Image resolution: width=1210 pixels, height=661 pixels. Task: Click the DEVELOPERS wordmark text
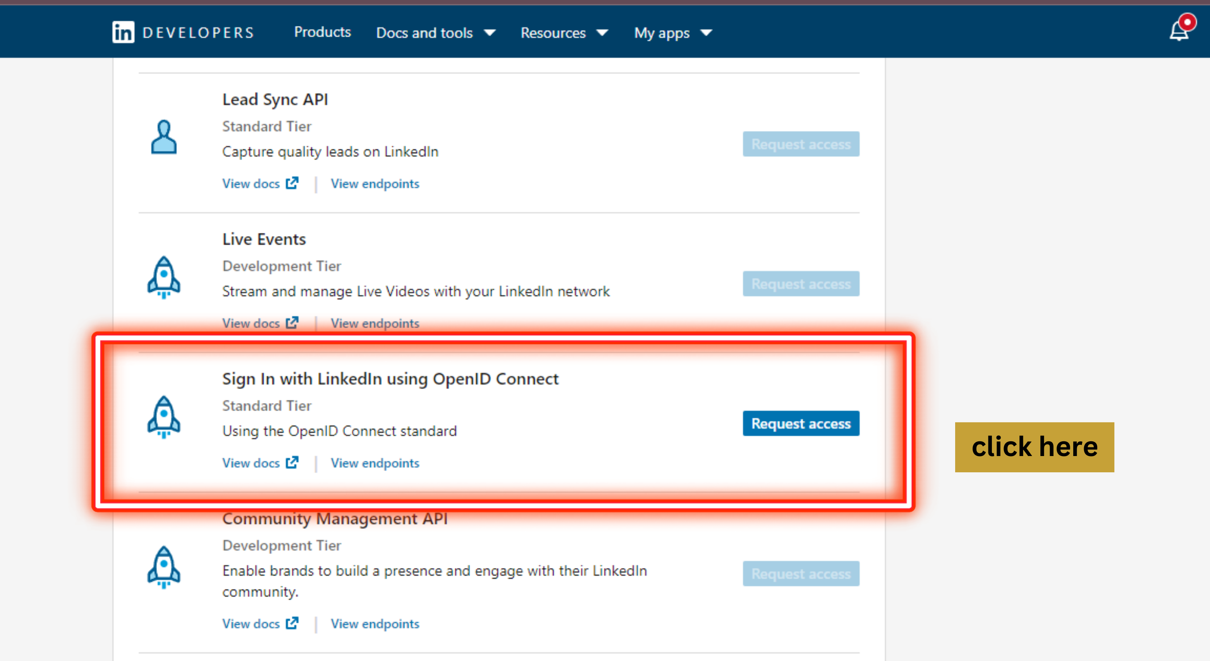coord(198,33)
